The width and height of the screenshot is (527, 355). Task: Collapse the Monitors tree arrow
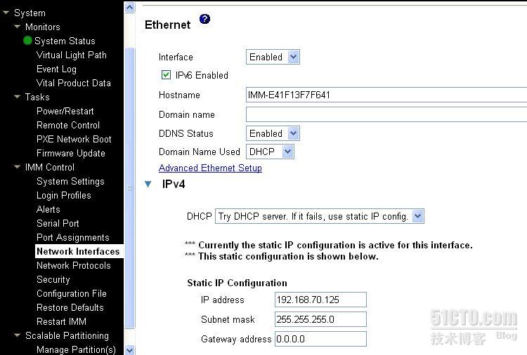[x=18, y=27]
